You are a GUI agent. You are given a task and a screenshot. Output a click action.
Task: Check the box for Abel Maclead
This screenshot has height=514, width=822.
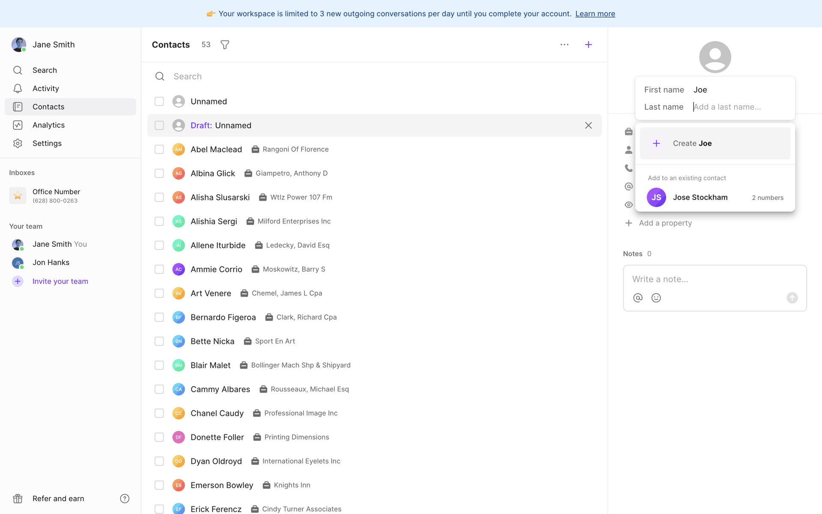[x=159, y=149]
